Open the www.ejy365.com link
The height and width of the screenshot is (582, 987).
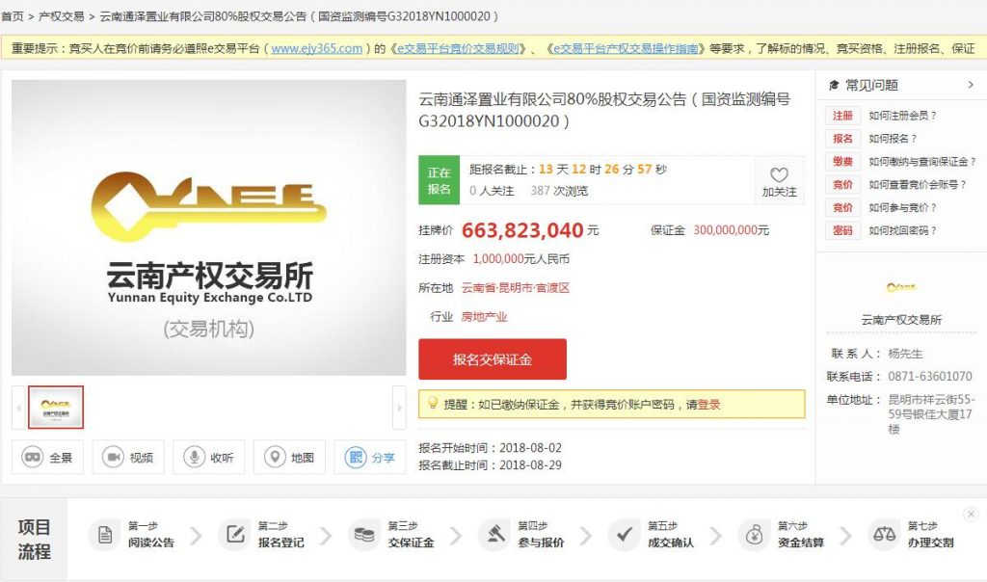[316, 48]
